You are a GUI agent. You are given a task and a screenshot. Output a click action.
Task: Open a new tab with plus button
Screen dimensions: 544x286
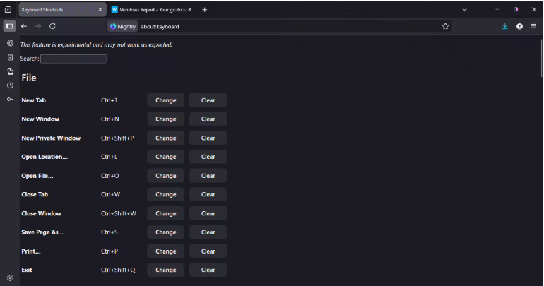pos(205,9)
